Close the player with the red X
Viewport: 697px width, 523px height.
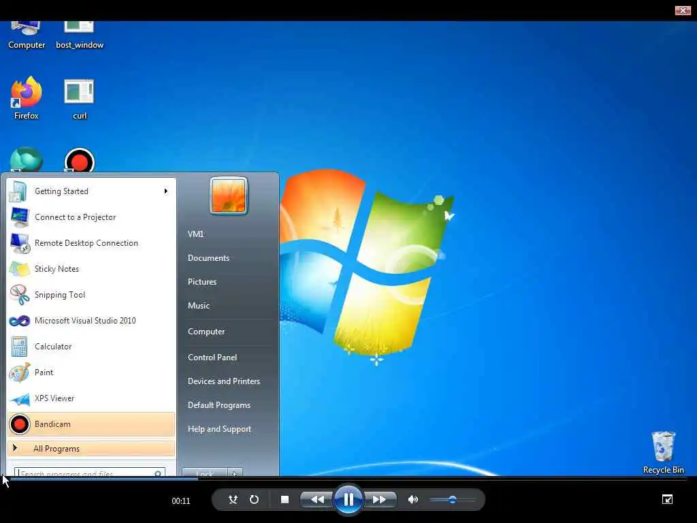(x=683, y=10)
